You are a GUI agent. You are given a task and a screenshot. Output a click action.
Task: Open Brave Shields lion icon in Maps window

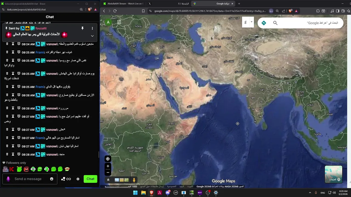pyautogui.click(x=290, y=11)
